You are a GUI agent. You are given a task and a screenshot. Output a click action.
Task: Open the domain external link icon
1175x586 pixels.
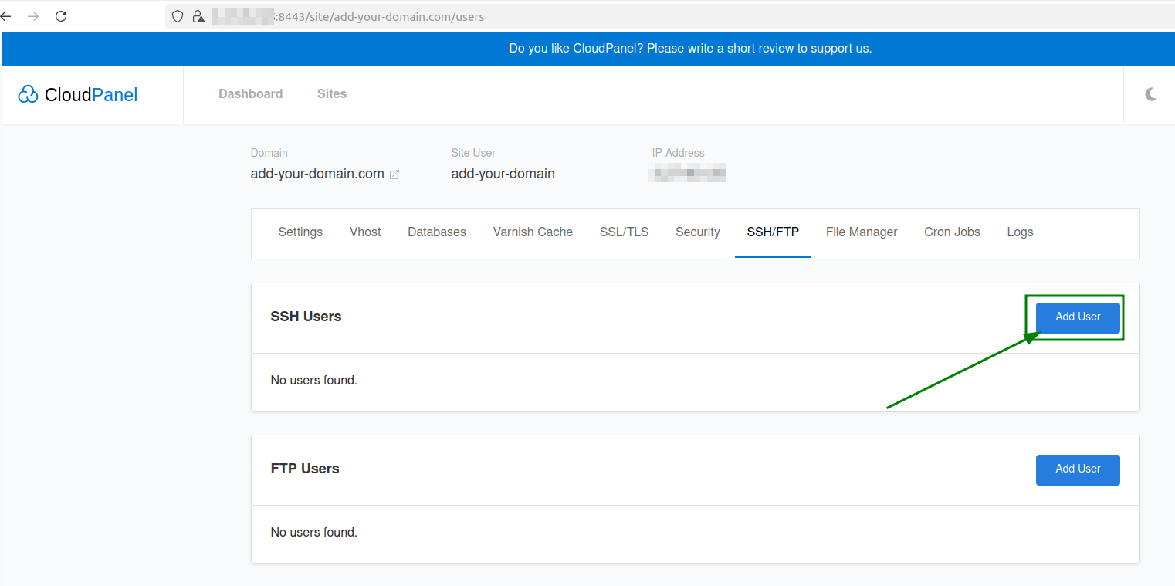pos(394,174)
